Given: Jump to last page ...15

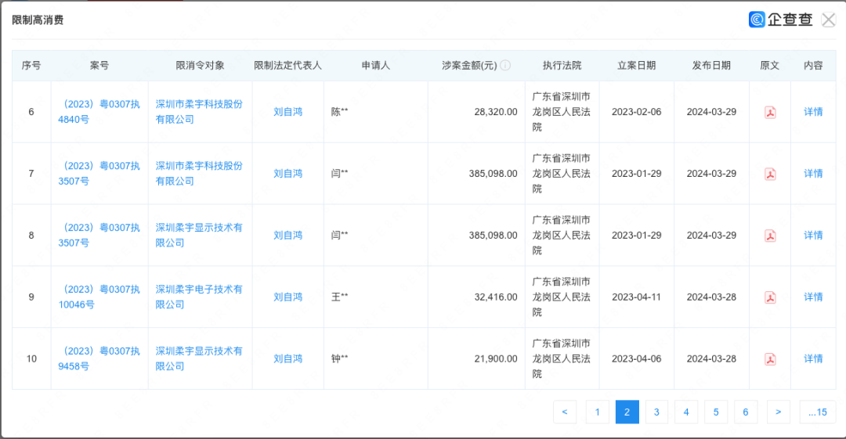Looking at the screenshot, I should click(x=817, y=412).
